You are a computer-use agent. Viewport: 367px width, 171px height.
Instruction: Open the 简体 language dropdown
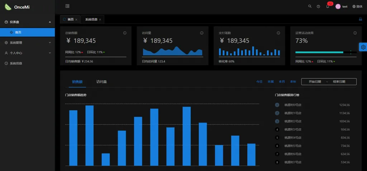coord(357,6)
